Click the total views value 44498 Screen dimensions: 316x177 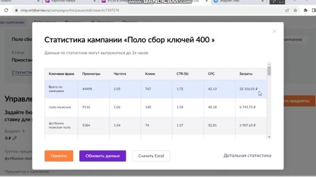87,89
